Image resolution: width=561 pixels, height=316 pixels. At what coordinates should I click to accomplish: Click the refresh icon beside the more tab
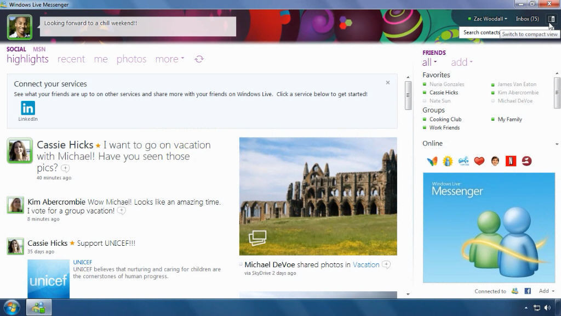(199, 59)
